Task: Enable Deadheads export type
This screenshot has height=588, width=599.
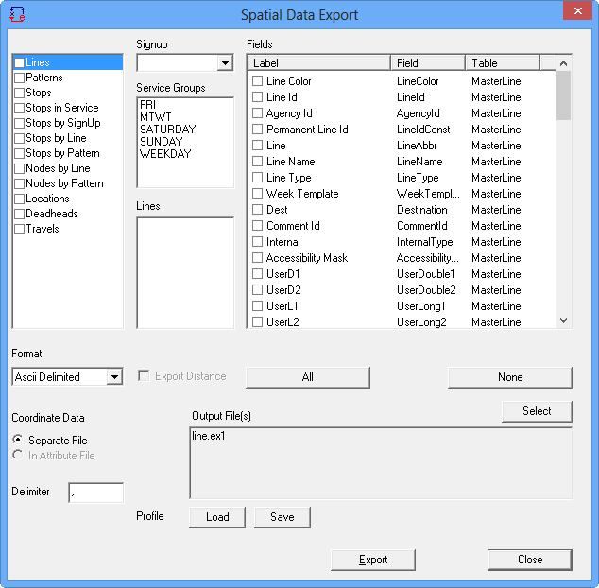Action: click(19, 214)
